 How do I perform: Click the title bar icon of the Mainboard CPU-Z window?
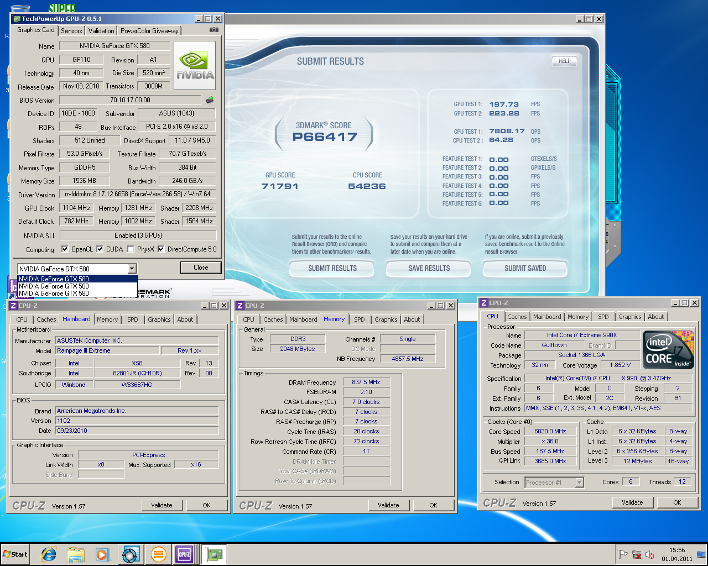click(13, 306)
